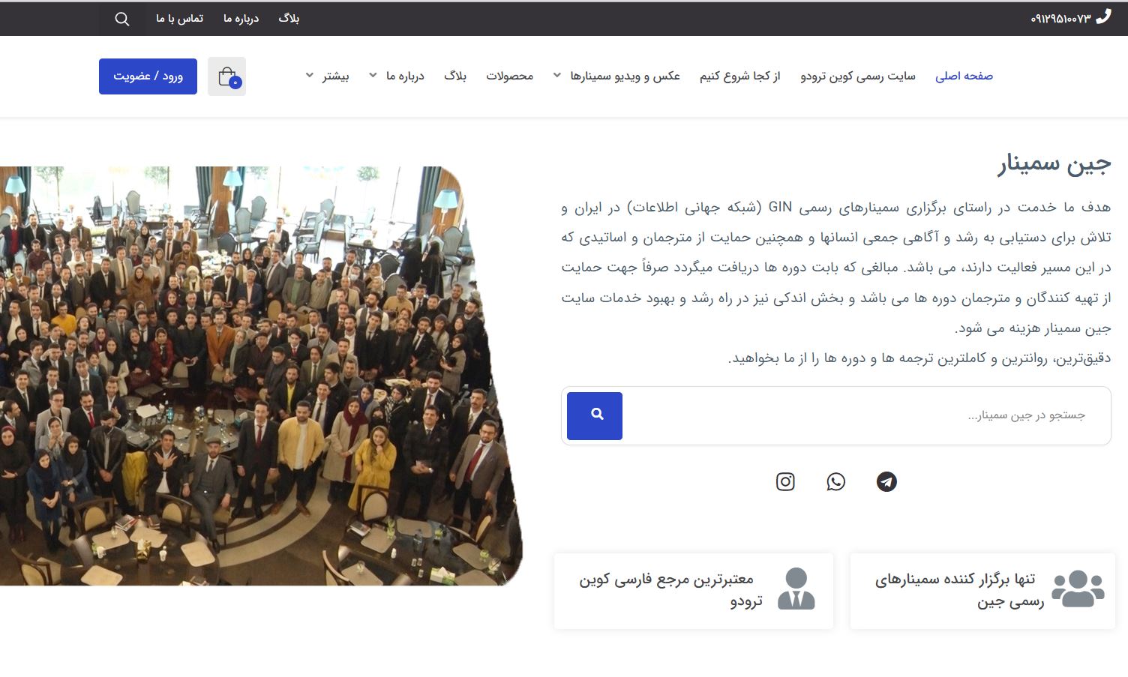Open the Instagram social icon
This screenshot has width=1128, height=677.
[785, 481]
